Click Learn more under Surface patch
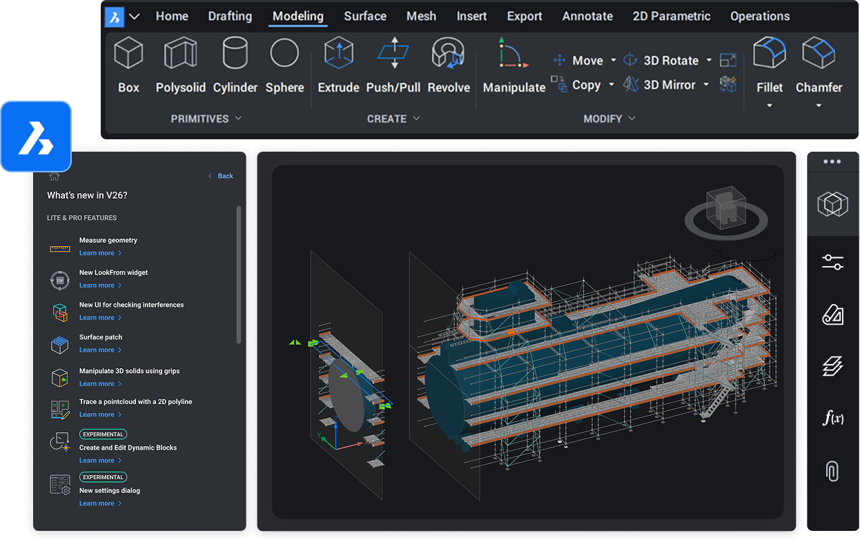This screenshot has width=860, height=544. (x=97, y=350)
